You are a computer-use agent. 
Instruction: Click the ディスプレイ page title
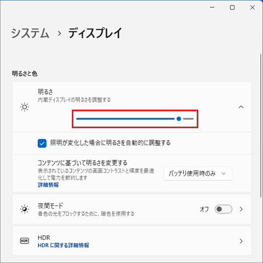pyautogui.click(x=95, y=33)
